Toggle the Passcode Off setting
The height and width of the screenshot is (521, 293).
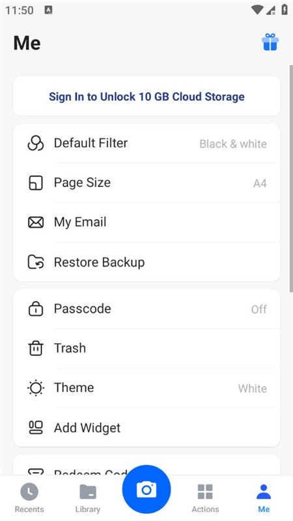(x=258, y=309)
